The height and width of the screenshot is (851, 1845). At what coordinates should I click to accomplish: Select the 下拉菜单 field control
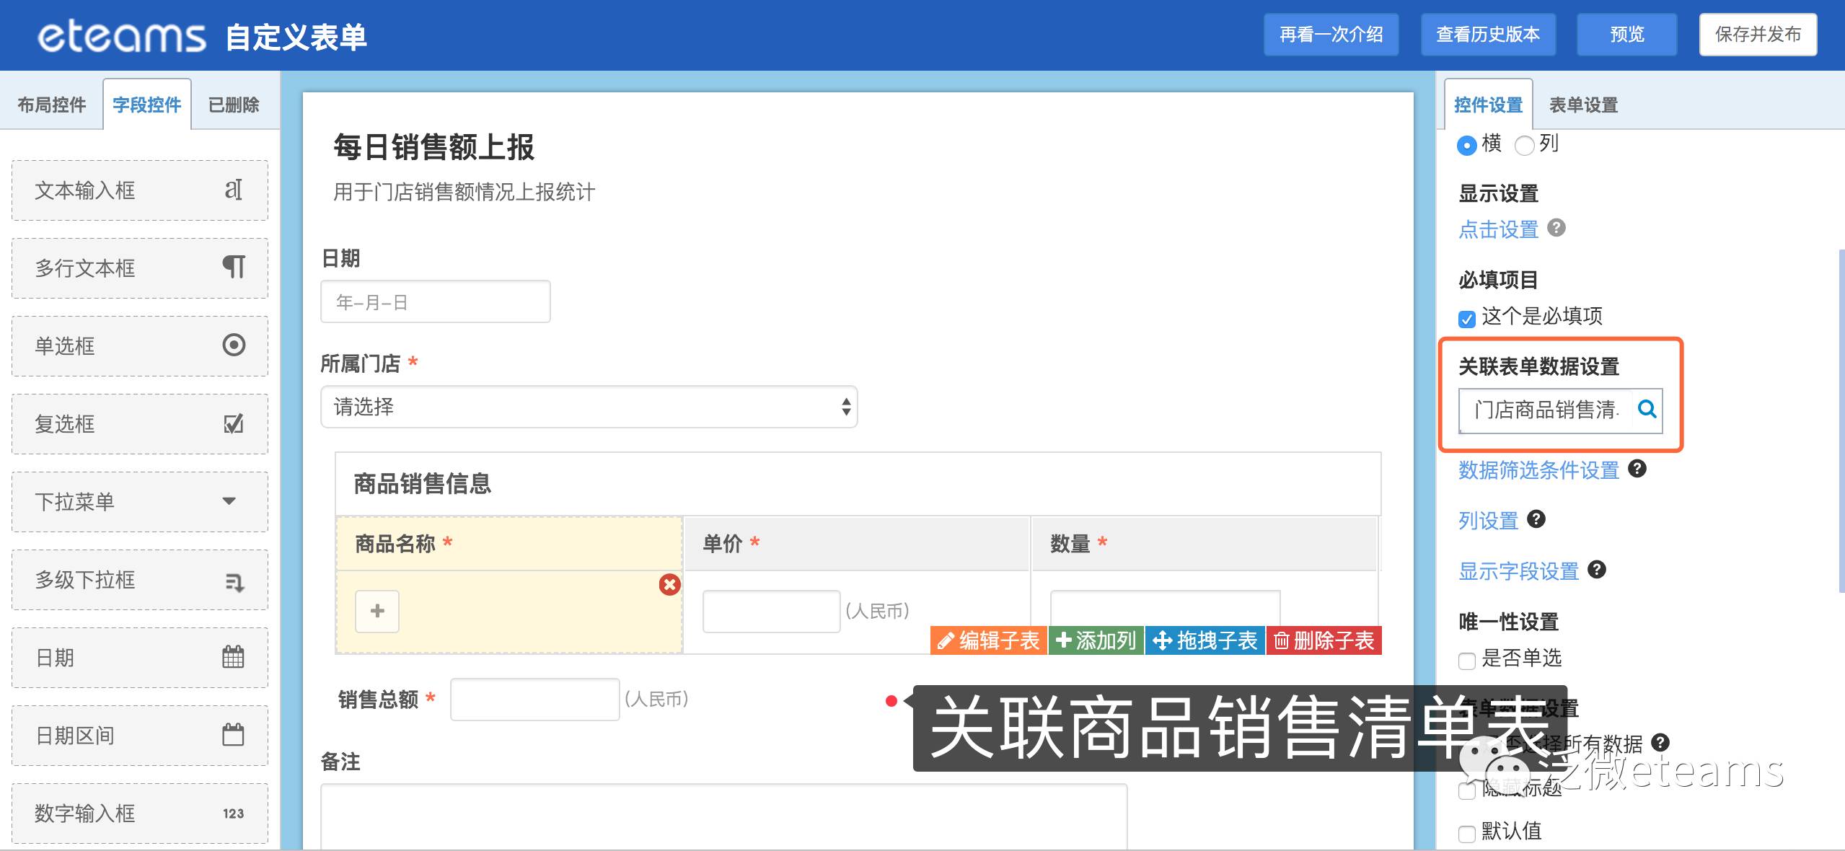(x=140, y=501)
